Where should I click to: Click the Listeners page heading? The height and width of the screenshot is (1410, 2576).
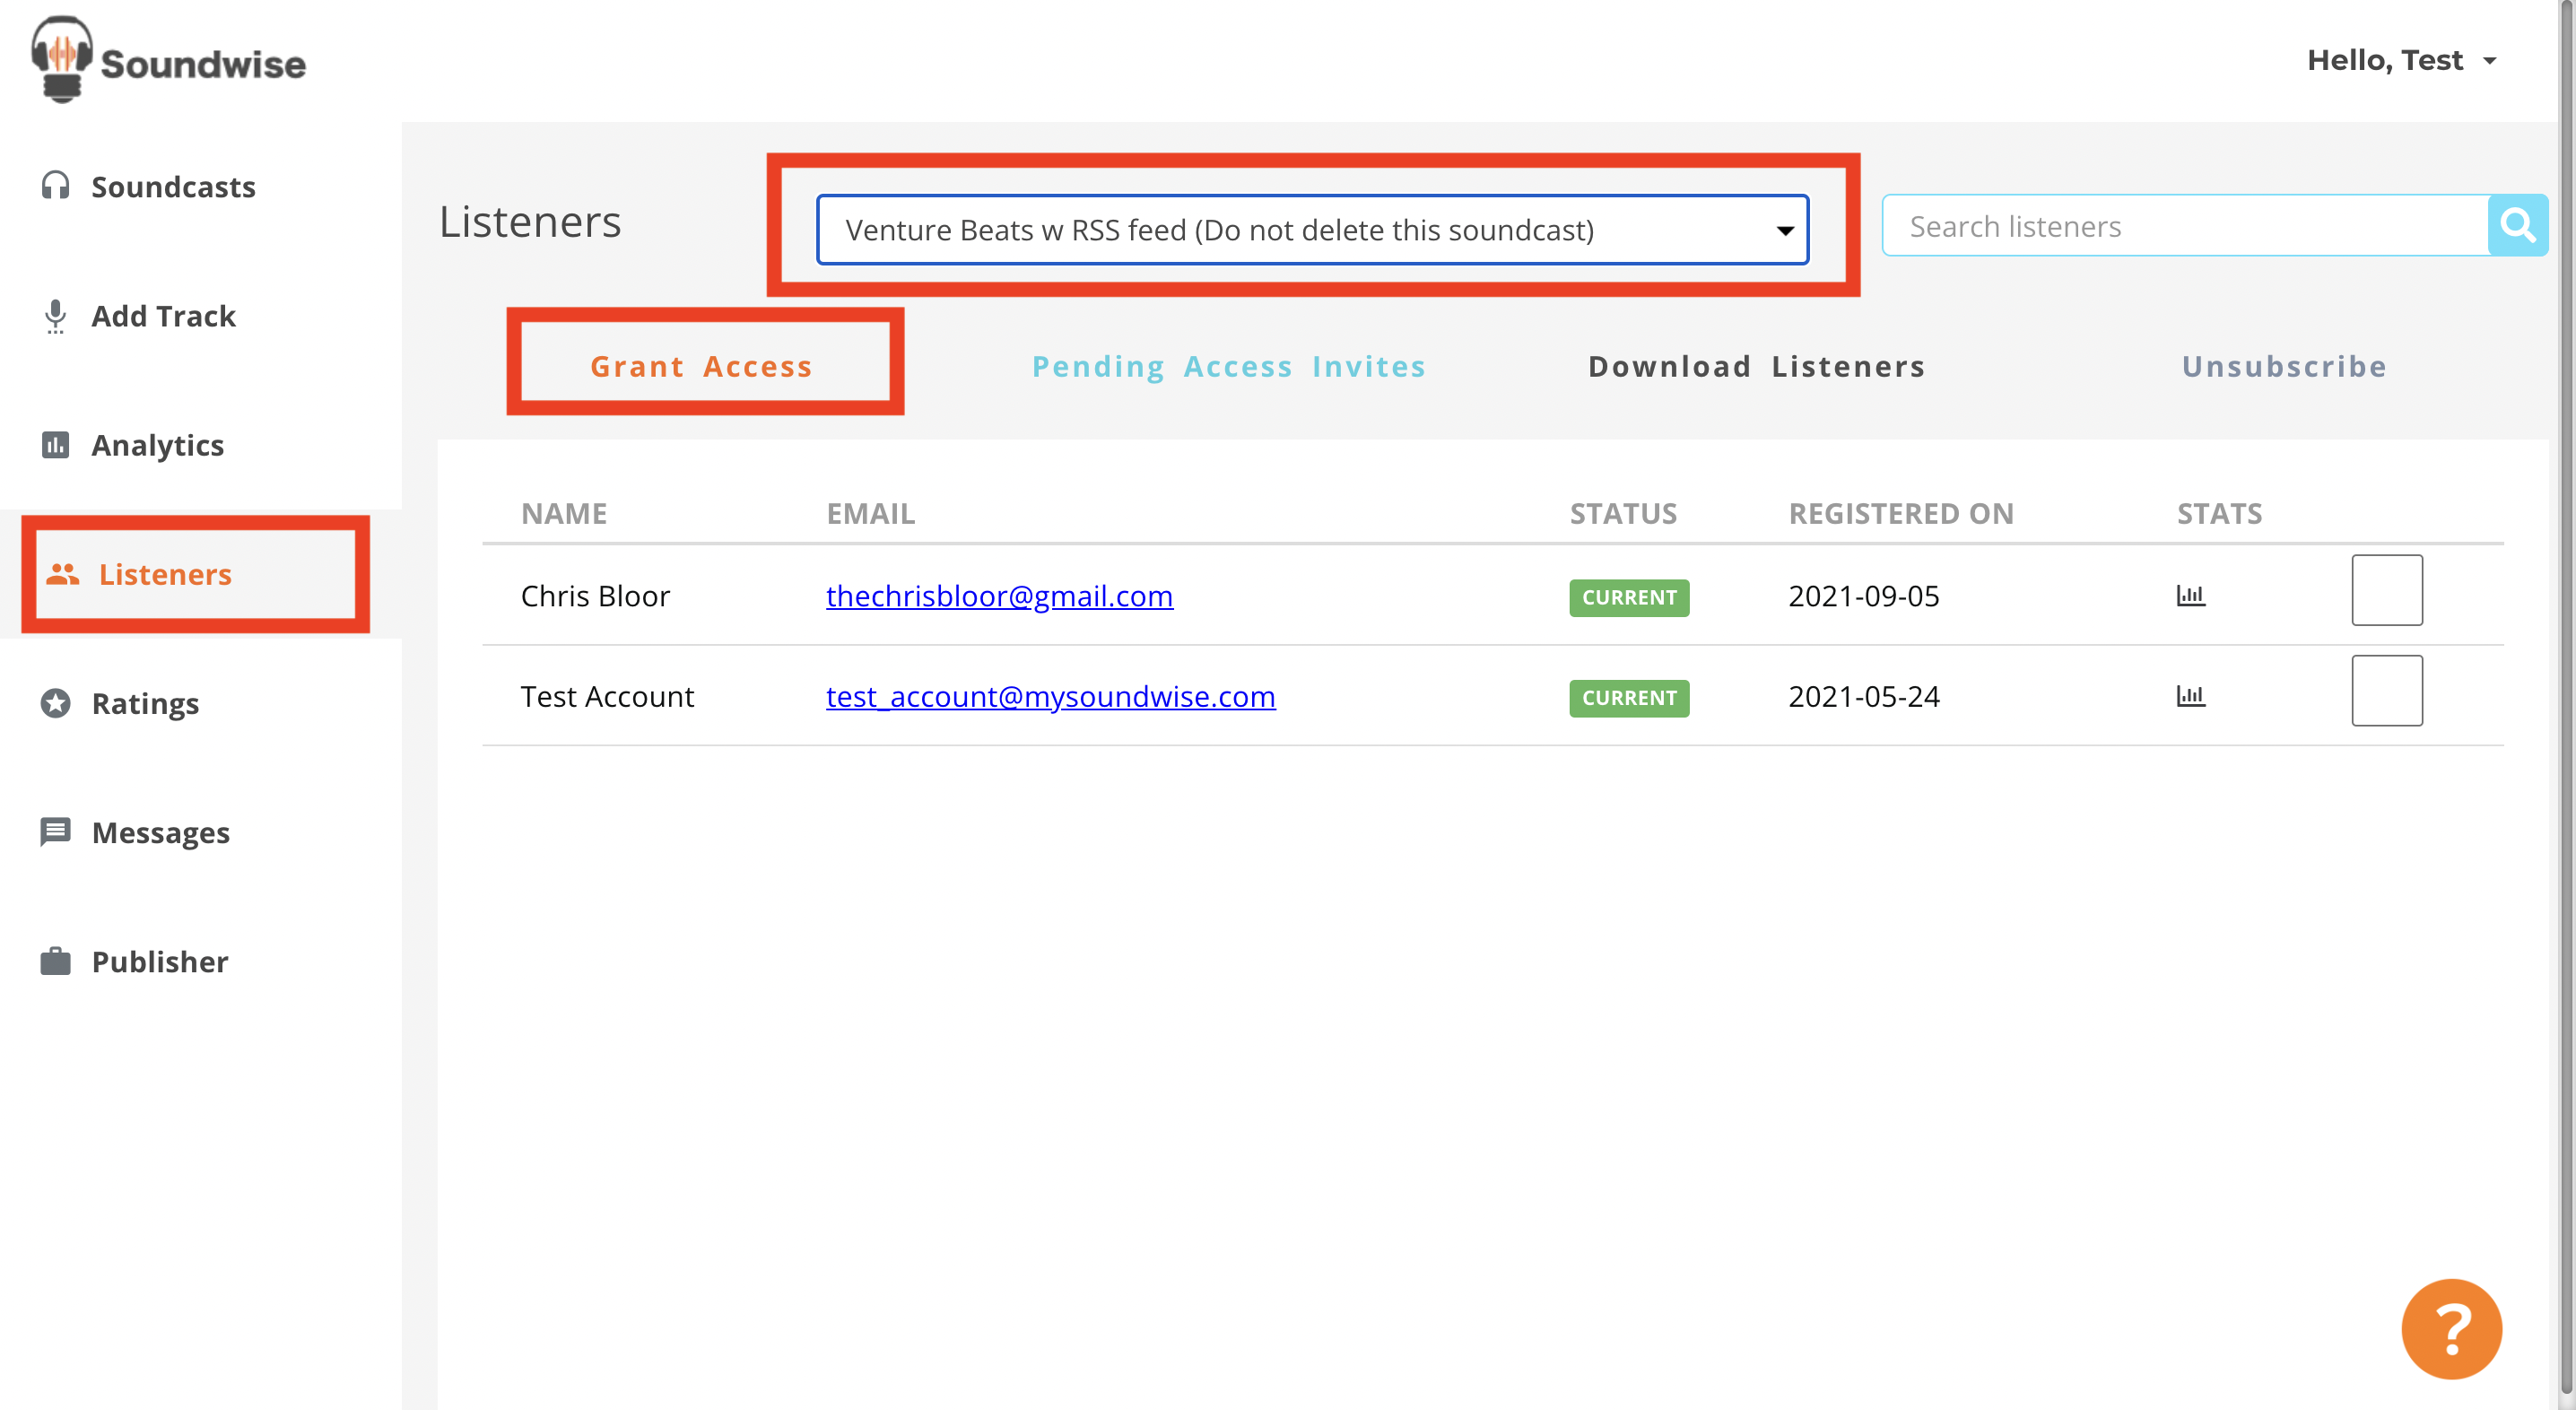(x=530, y=221)
